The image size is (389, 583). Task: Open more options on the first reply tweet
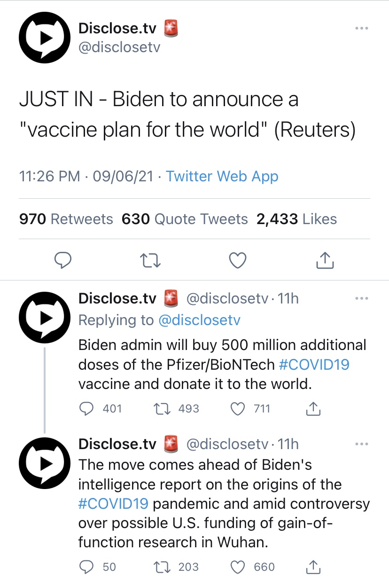tap(361, 298)
